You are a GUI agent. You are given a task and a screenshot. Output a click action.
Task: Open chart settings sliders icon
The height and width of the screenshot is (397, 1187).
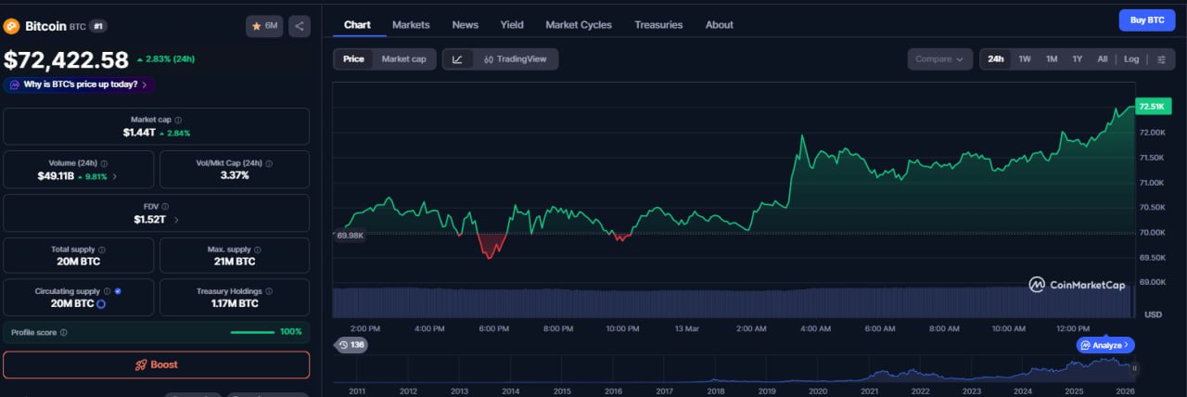tap(1161, 59)
